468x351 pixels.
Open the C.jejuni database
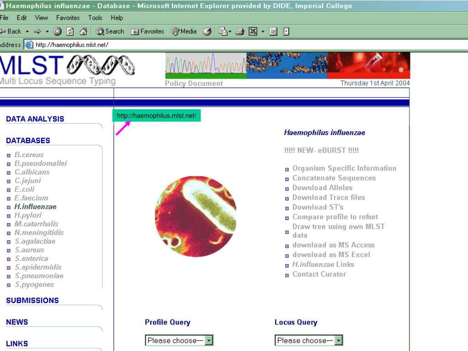[x=28, y=181]
